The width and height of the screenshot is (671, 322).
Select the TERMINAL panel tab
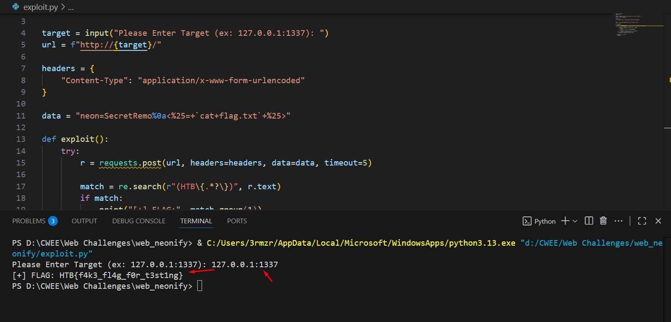coord(196,221)
